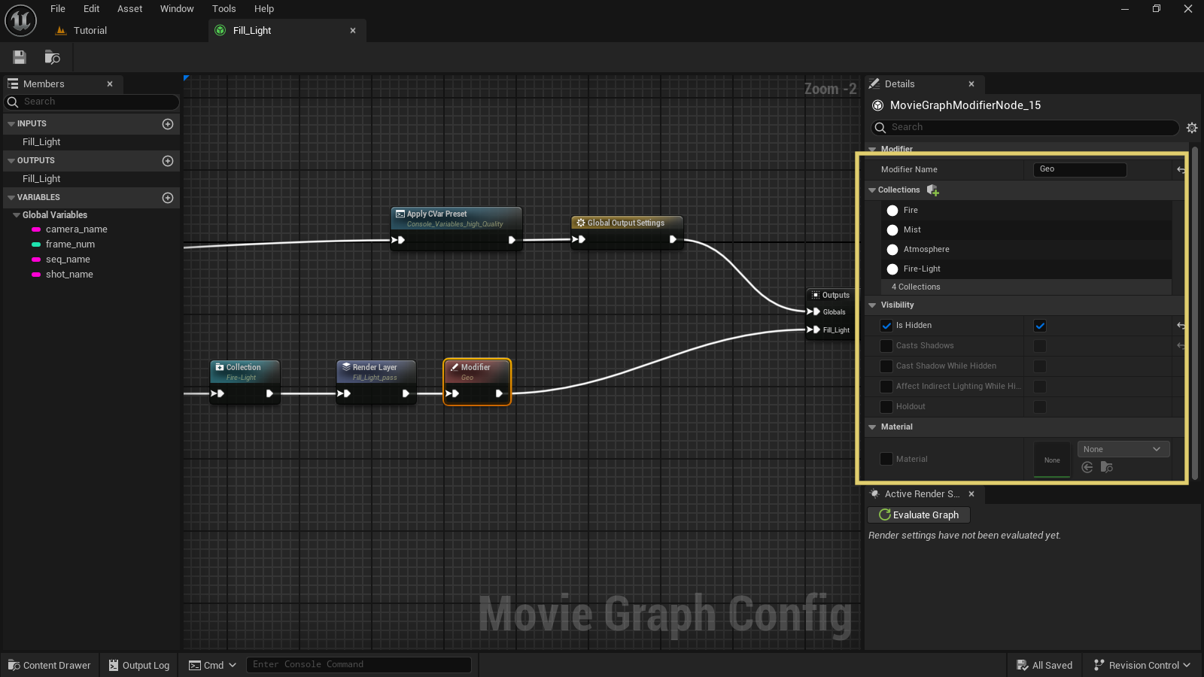Image resolution: width=1204 pixels, height=677 pixels.
Task: Click the Save asset floppy icon
Action: (20, 57)
